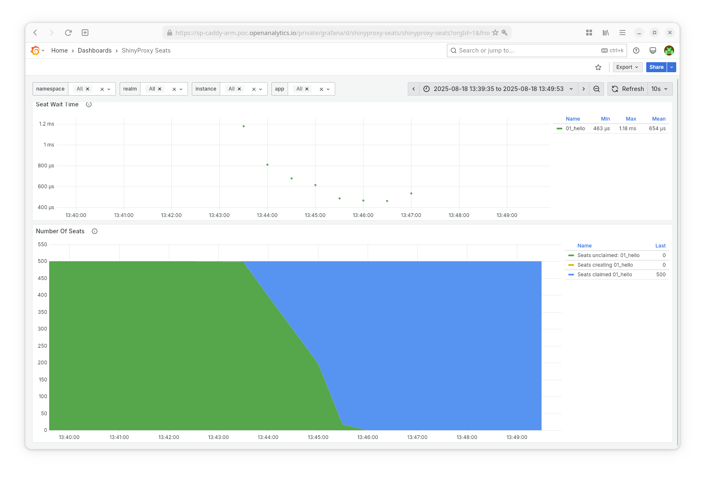The width and height of the screenshot is (705, 477).
Task: Open the browser grid apps icon
Action: coord(589,33)
